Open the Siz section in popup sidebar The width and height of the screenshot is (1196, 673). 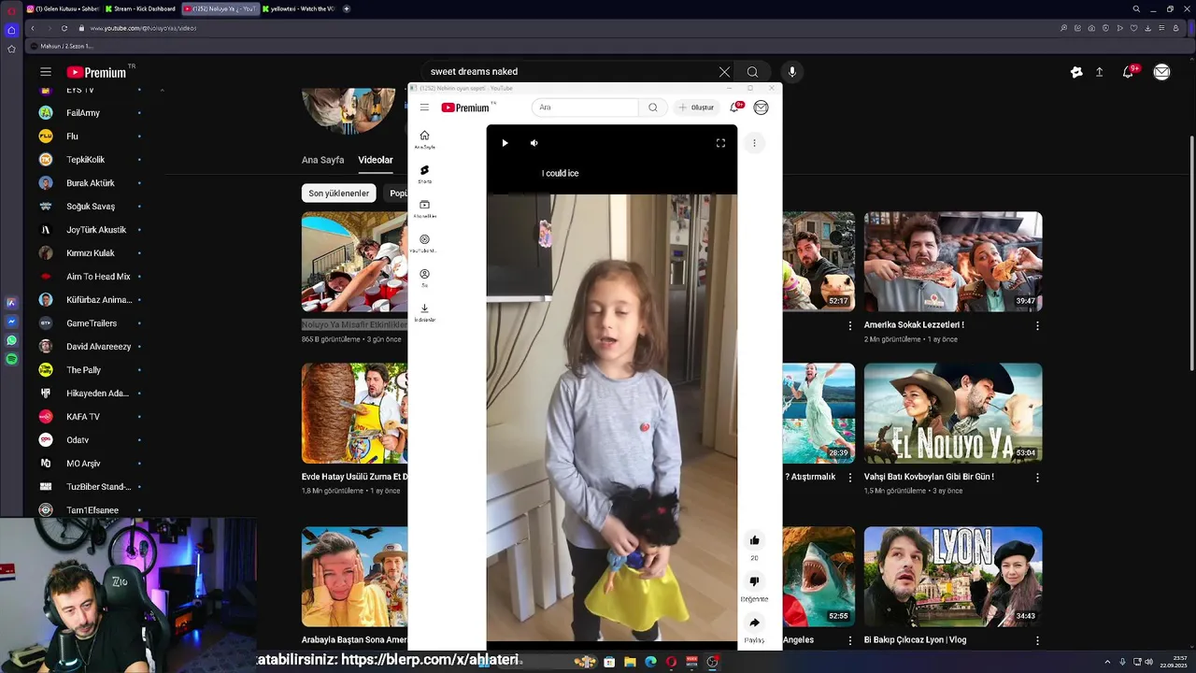point(424,278)
